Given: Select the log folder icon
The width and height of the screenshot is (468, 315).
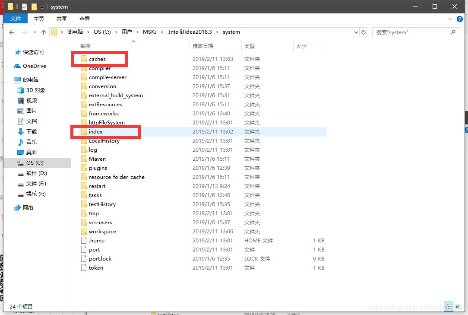Looking at the screenshot, I should click(x=84, y=150).
